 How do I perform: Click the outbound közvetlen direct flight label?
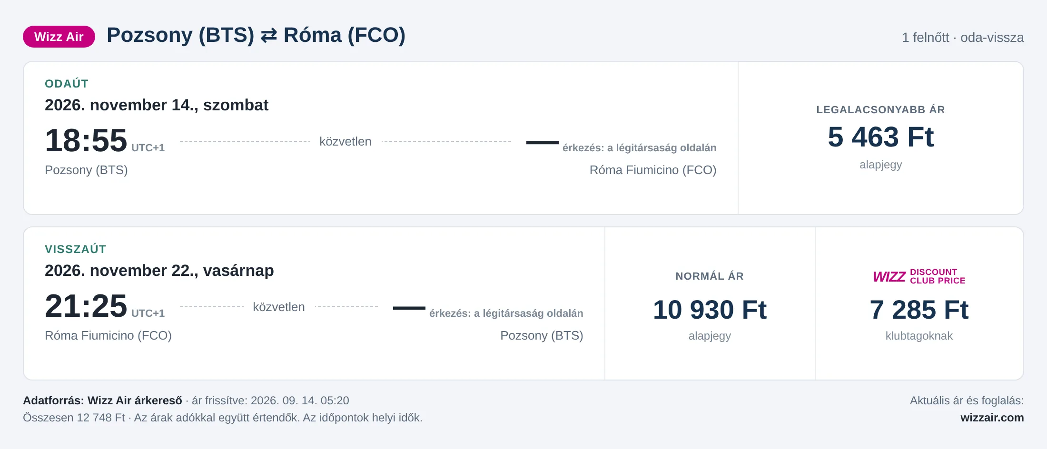tap(346, 141)
